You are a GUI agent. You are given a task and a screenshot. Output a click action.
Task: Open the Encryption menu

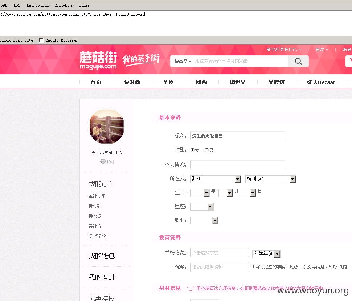click(x=38, y=5)
